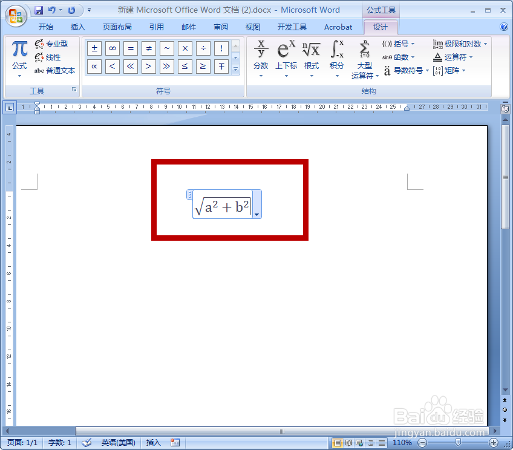This screenshot has width=513, height=450.
Task: Insert the 分数 (Fraction) structure
Action: point(261,56)
